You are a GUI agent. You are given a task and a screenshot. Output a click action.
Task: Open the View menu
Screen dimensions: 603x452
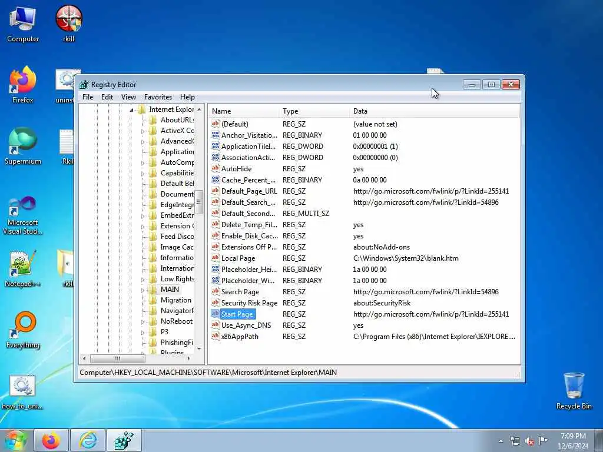pyautogui.click(x=128, y=97)
